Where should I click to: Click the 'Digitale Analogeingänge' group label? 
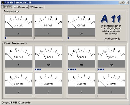pos(16,43)
